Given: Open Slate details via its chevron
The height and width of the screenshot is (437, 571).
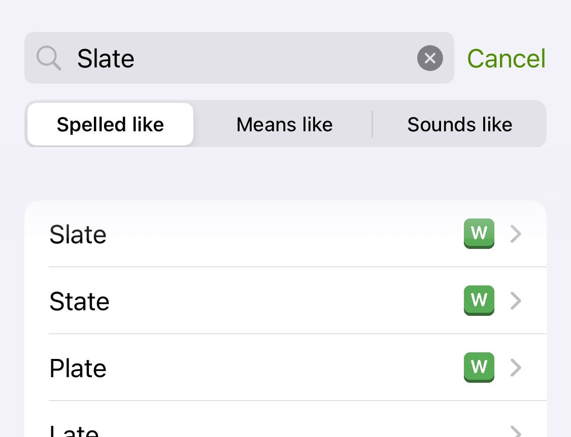Looking at the screenshot, I should [516, 234].
